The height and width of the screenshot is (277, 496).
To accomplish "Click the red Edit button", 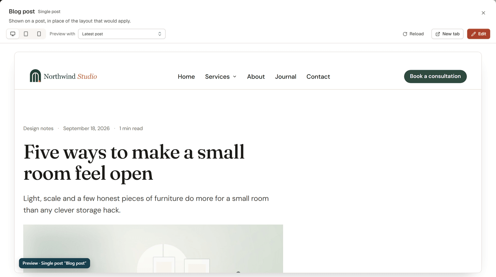I will 478,34.
